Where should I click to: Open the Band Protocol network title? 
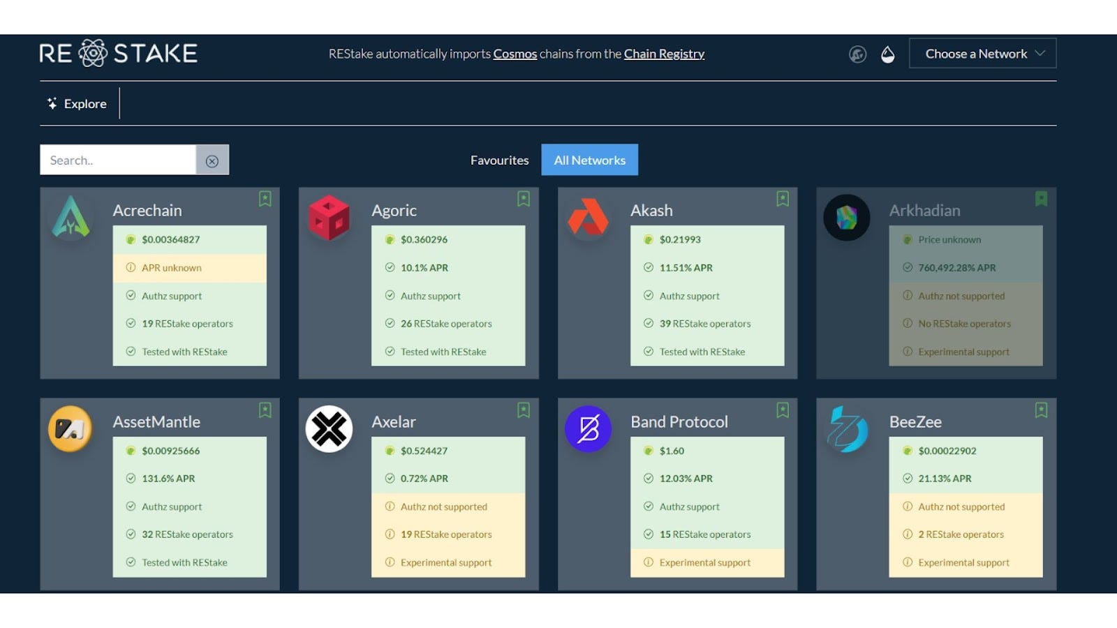click(x=679, y=421)
